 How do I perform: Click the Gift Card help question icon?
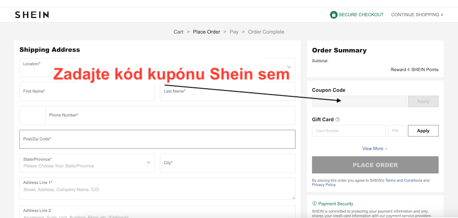338,120
